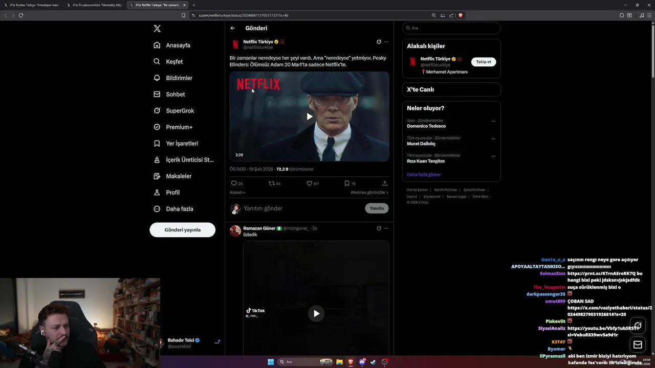Open Discord from the taskbar
Screen dimensions: 655x368
[362, 362]
